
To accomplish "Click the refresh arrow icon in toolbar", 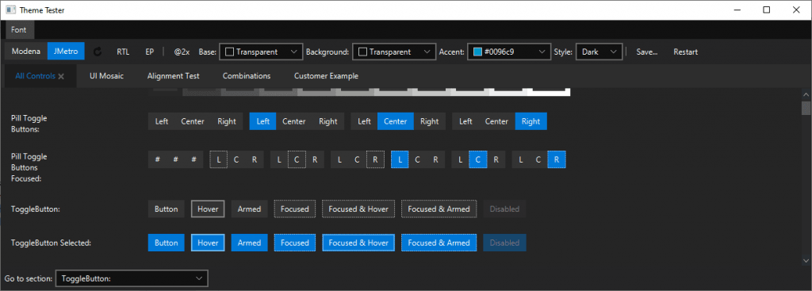I will pos(98,52).
